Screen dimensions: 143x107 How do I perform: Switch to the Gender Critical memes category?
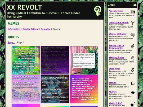point(31,29)
